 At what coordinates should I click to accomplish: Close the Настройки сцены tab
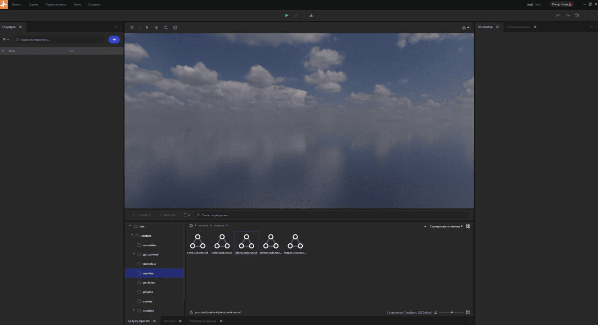click(x=535, y=27)
